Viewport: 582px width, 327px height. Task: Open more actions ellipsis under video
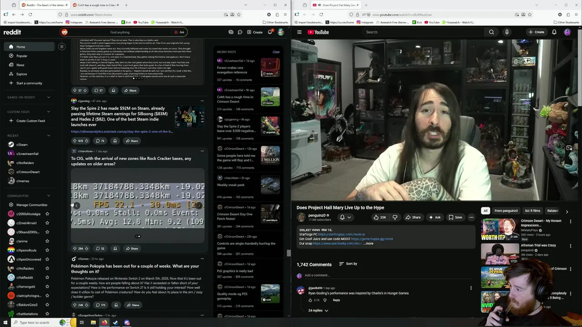[471, 217]
